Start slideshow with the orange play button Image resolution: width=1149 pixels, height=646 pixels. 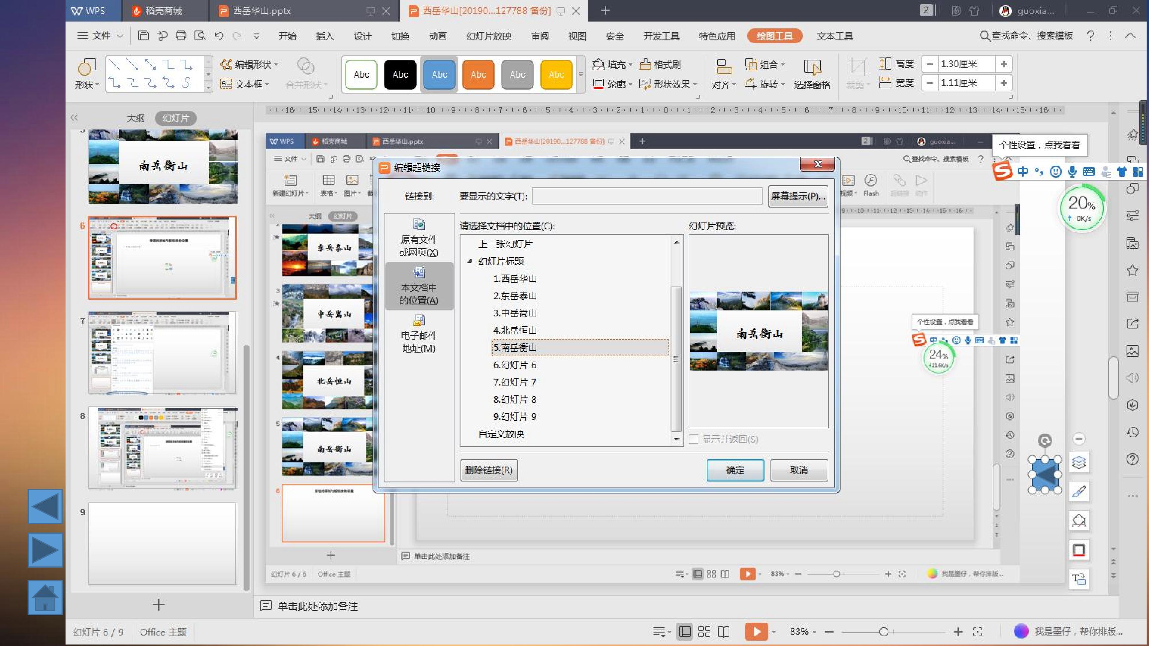coord(756,631)
